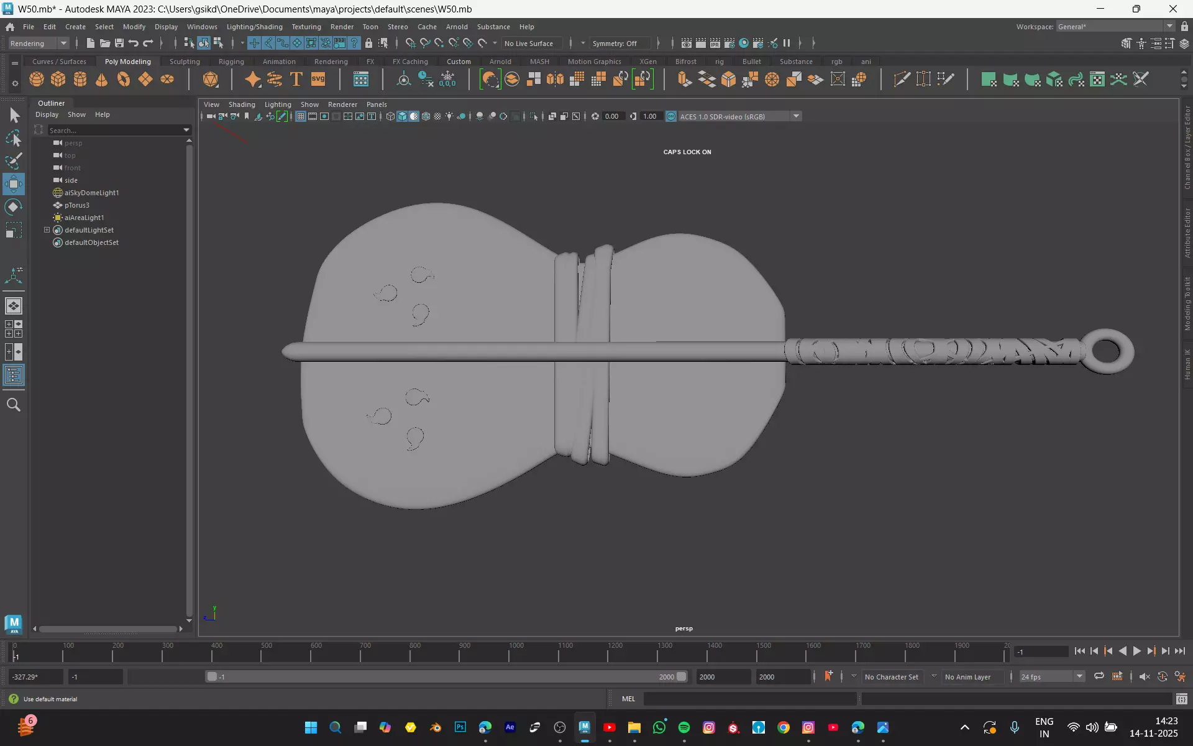Create a polygon torus from the shelf
Viewport: 1193px width, 746px height.
[124, 79]
